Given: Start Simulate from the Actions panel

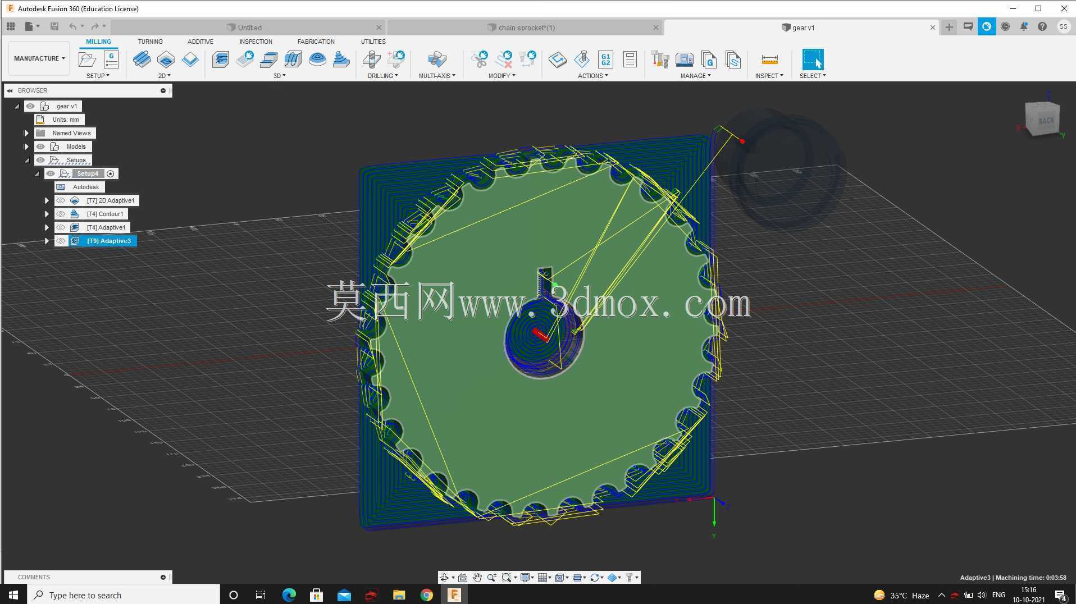Looking at the screenshot, I should [x=582, y=60].
